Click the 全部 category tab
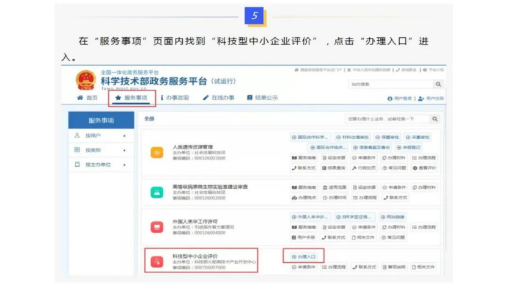Viewport: 508px width, 286px height. tap(149, 119)
